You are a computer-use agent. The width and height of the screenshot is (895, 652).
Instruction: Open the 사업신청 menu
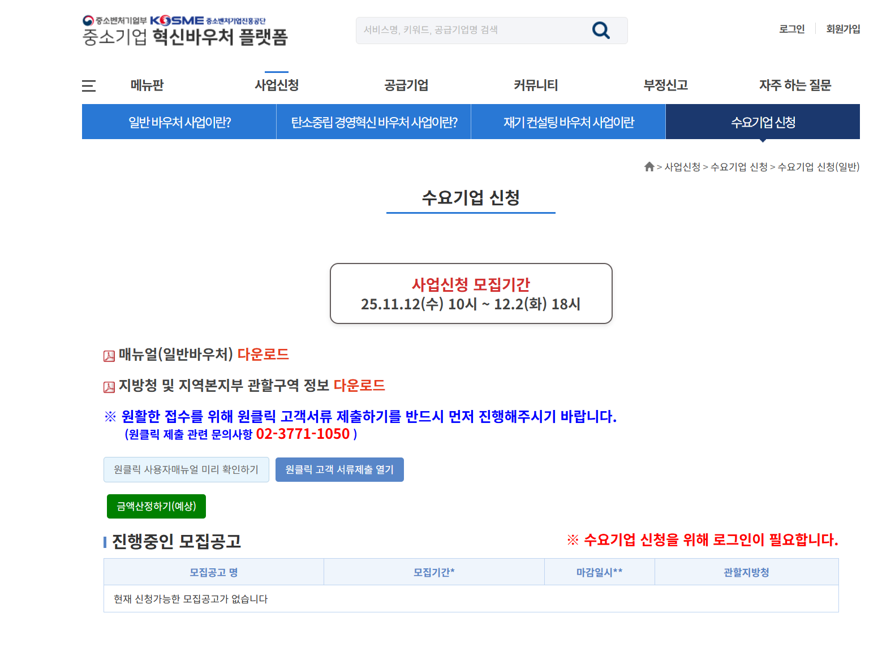[277, 85]
